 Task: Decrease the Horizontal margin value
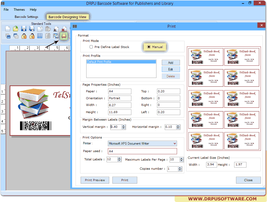coord(178,128)
